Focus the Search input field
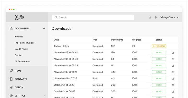This screenshot has height=98, width=188. (x=93, y=17)
